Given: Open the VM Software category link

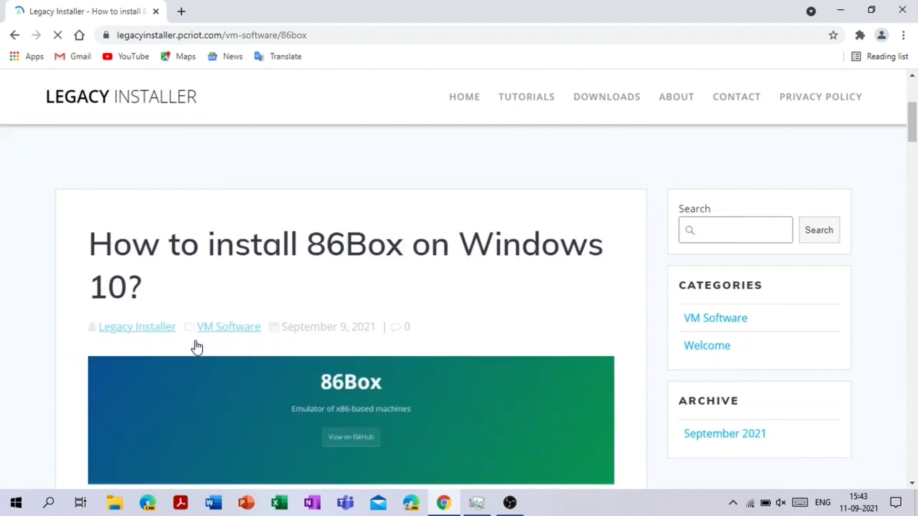Looking at the screenshot, I should [715, 317].
